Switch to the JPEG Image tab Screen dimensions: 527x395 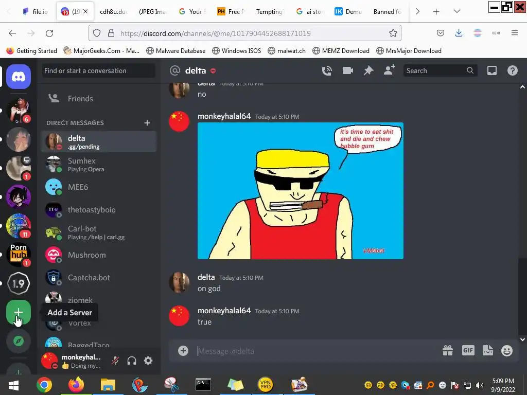pyautogui.click(x=152, y=11)
